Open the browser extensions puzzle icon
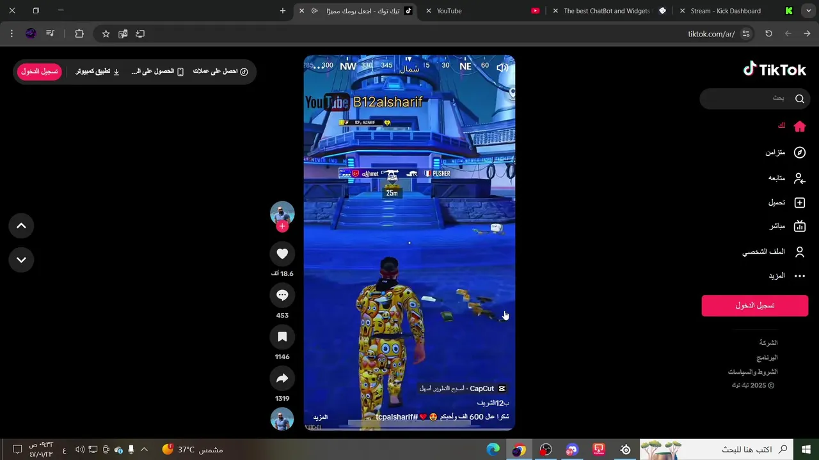The width and height of the screenshot is (819, 460). tap(79, 34)
